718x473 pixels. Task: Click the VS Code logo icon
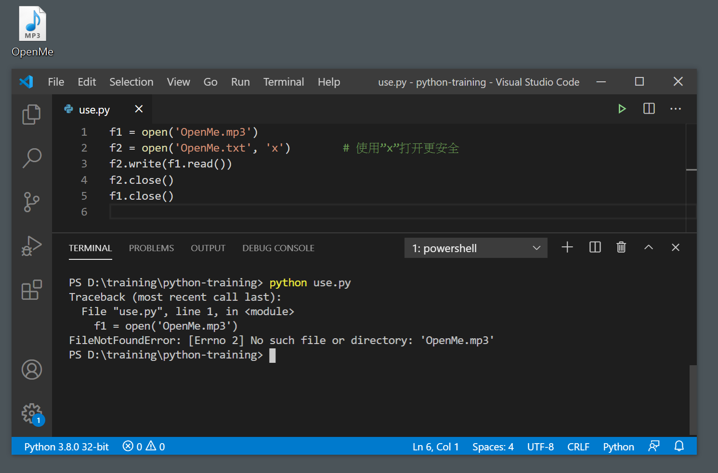tap(26, 82)
